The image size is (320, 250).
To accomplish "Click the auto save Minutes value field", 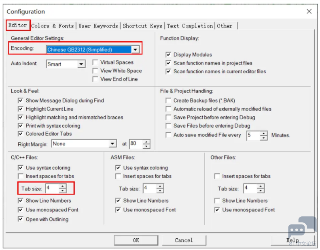I will (x=253, y=135).
